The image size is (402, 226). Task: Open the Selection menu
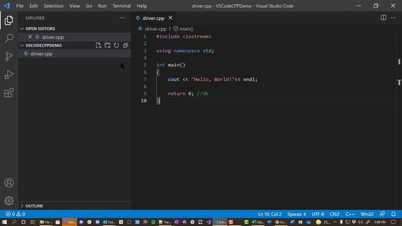[x=53, y=6]
